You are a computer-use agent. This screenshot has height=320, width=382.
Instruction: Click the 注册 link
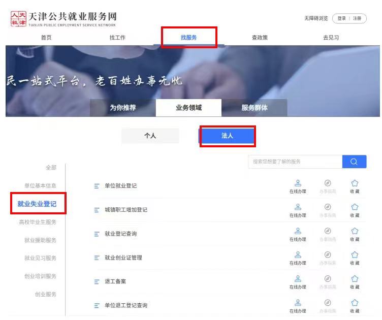357,18
